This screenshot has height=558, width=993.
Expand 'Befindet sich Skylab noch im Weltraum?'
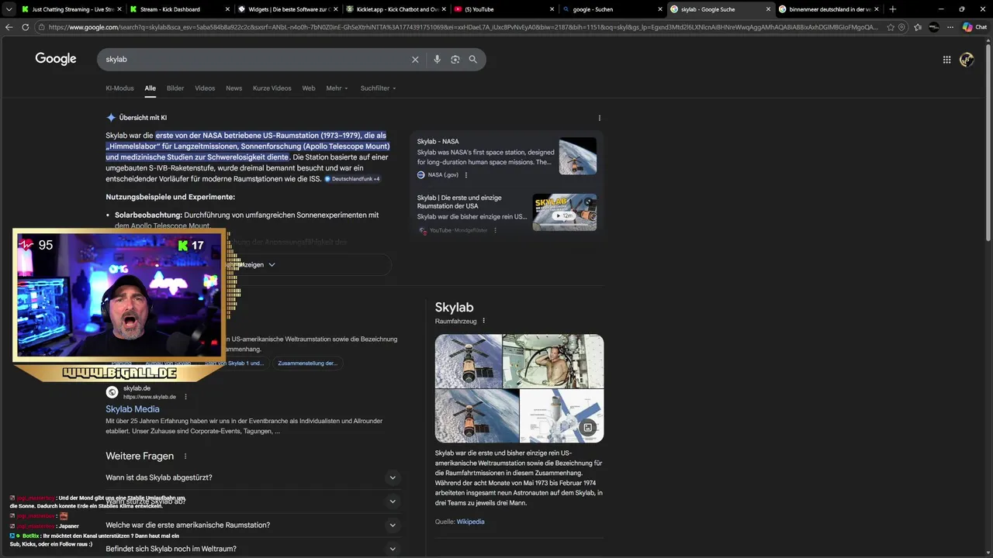tap(253, 549)
